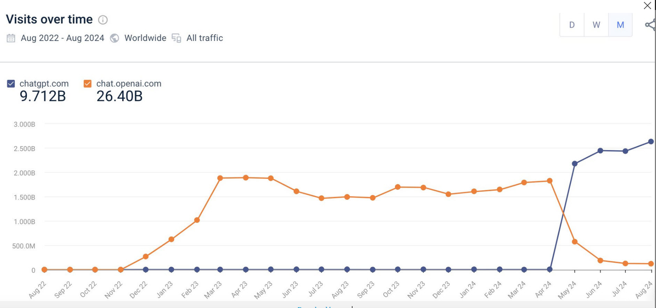Uncheck the chatgpt.com series checkbox
The width and height of the screenshot is (656, 308).
(11, 84)
